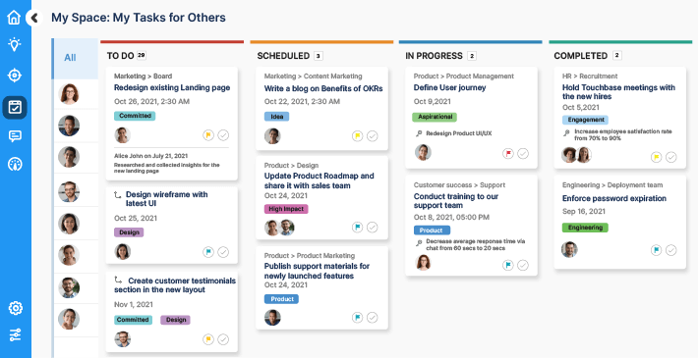Screen dimensions: 698x358
Task: Open the Home icon in sidebar
Action: tap(14, 18)
